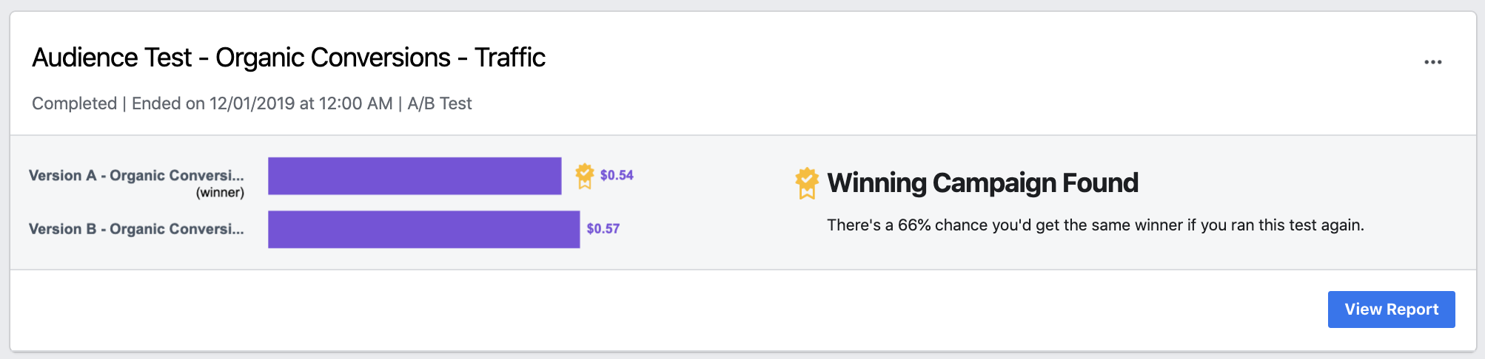Click the large award badge next to Winning Campaign Found

coord(807,183)
